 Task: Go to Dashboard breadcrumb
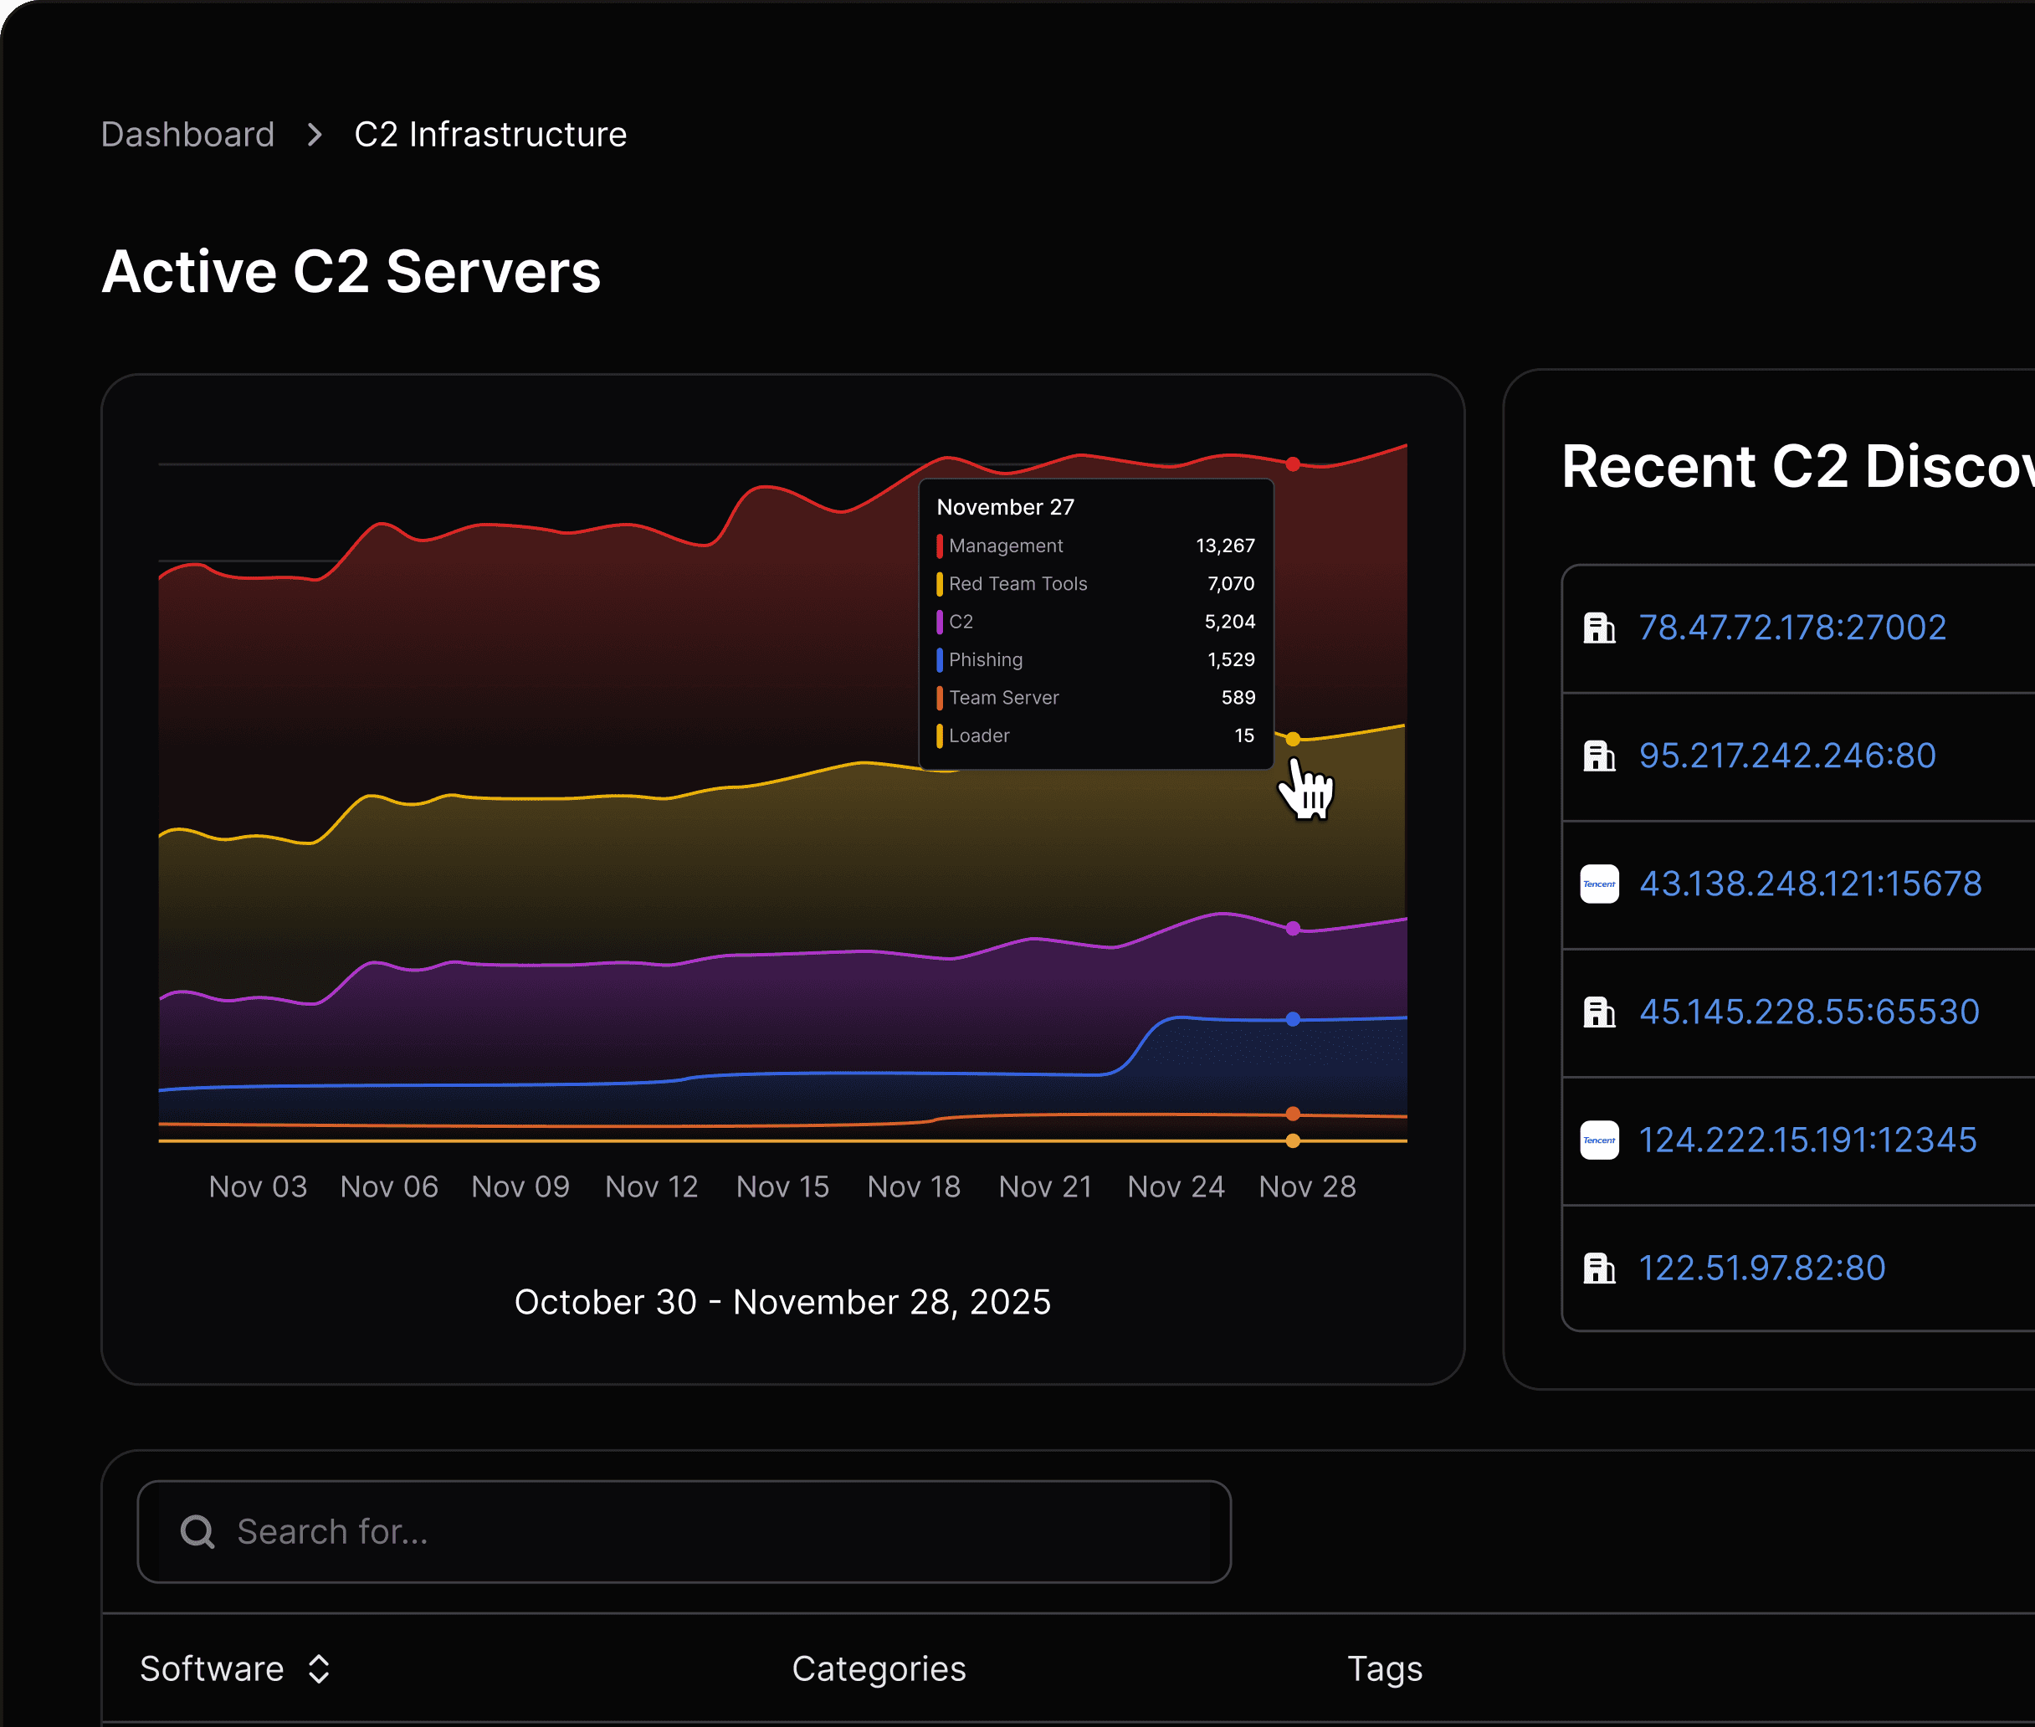click(188, 135)
